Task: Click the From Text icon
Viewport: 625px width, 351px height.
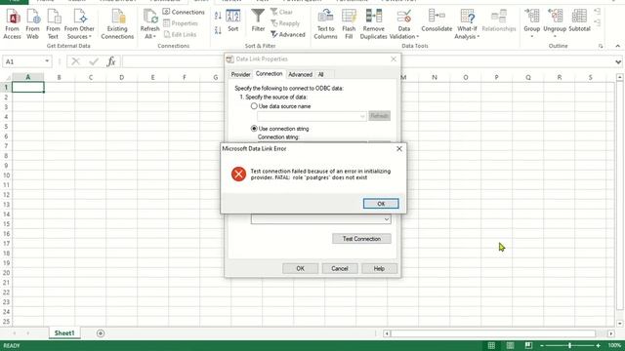Action: coord(53,24)
